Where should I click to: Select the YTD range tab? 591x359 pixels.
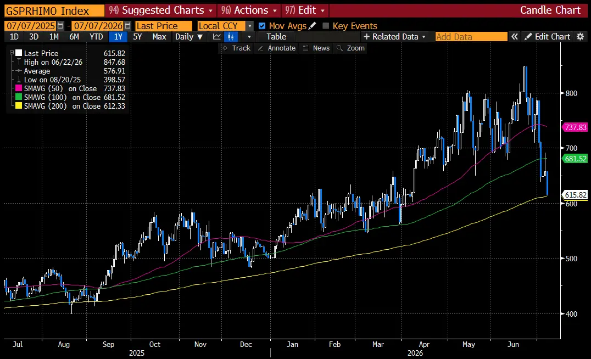(x=96, y=37)
